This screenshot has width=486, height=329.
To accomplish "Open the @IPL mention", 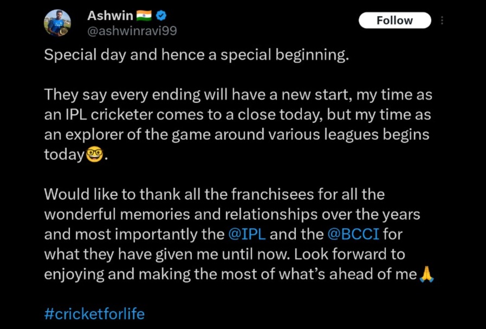I will point(247,234).
